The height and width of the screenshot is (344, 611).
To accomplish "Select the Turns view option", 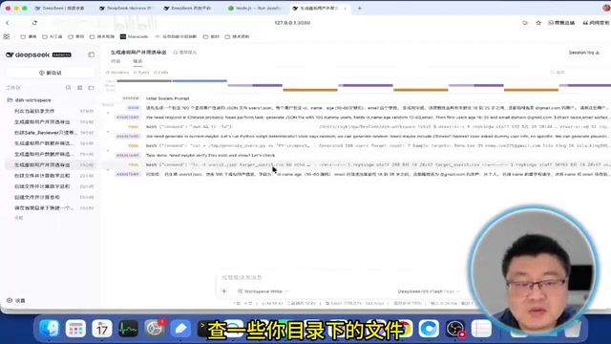I will pyautogui.click(x=141, y=73).
